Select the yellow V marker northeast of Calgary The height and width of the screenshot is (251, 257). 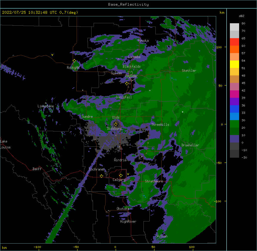click(128, 174)
